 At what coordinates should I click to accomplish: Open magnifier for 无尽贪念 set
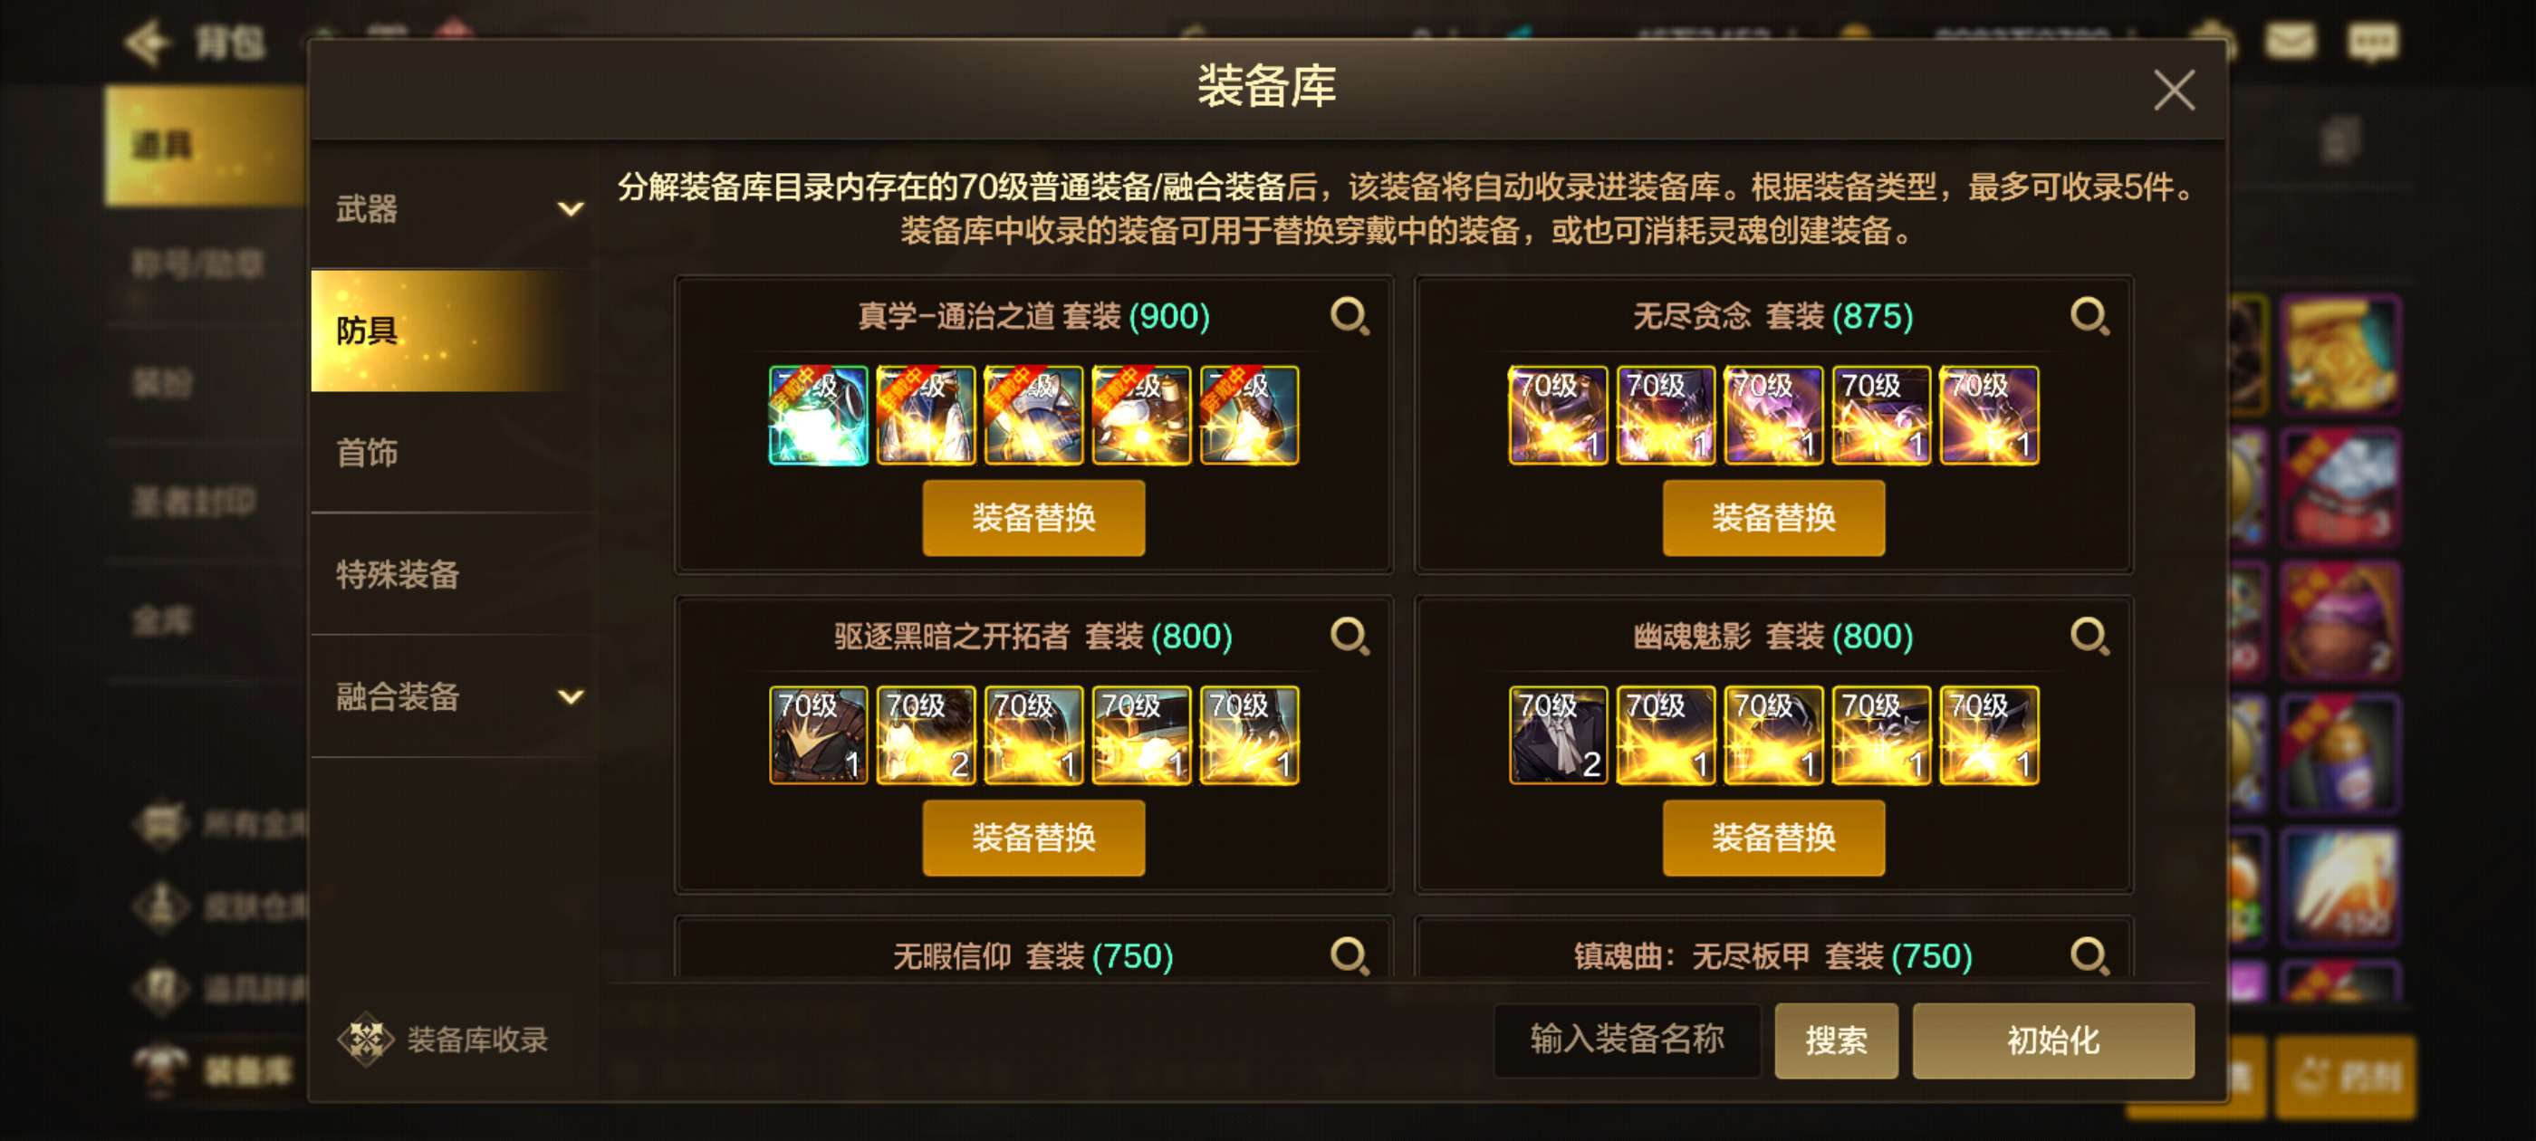2089,317
